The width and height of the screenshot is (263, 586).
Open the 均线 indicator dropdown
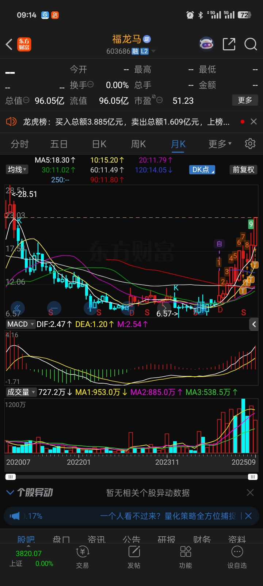[17, 170]
